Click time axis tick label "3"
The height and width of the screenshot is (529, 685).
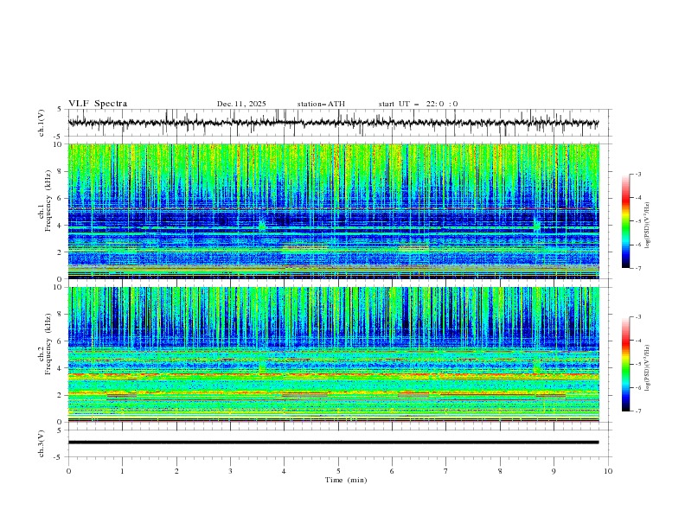[230, 471]
